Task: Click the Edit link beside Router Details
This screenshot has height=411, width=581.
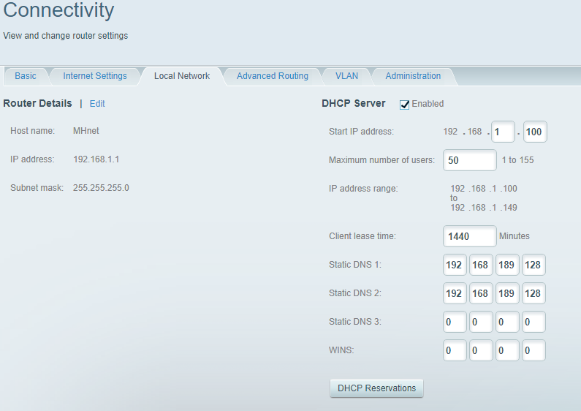Action: [x=97, y=104]
